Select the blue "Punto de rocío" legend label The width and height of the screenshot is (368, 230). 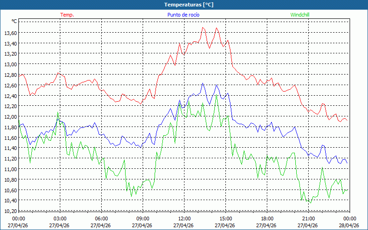[183, 15]
